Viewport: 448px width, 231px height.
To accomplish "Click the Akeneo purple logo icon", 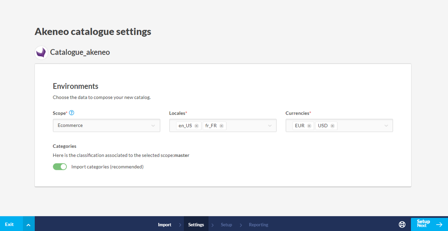I will coord(41,53).
